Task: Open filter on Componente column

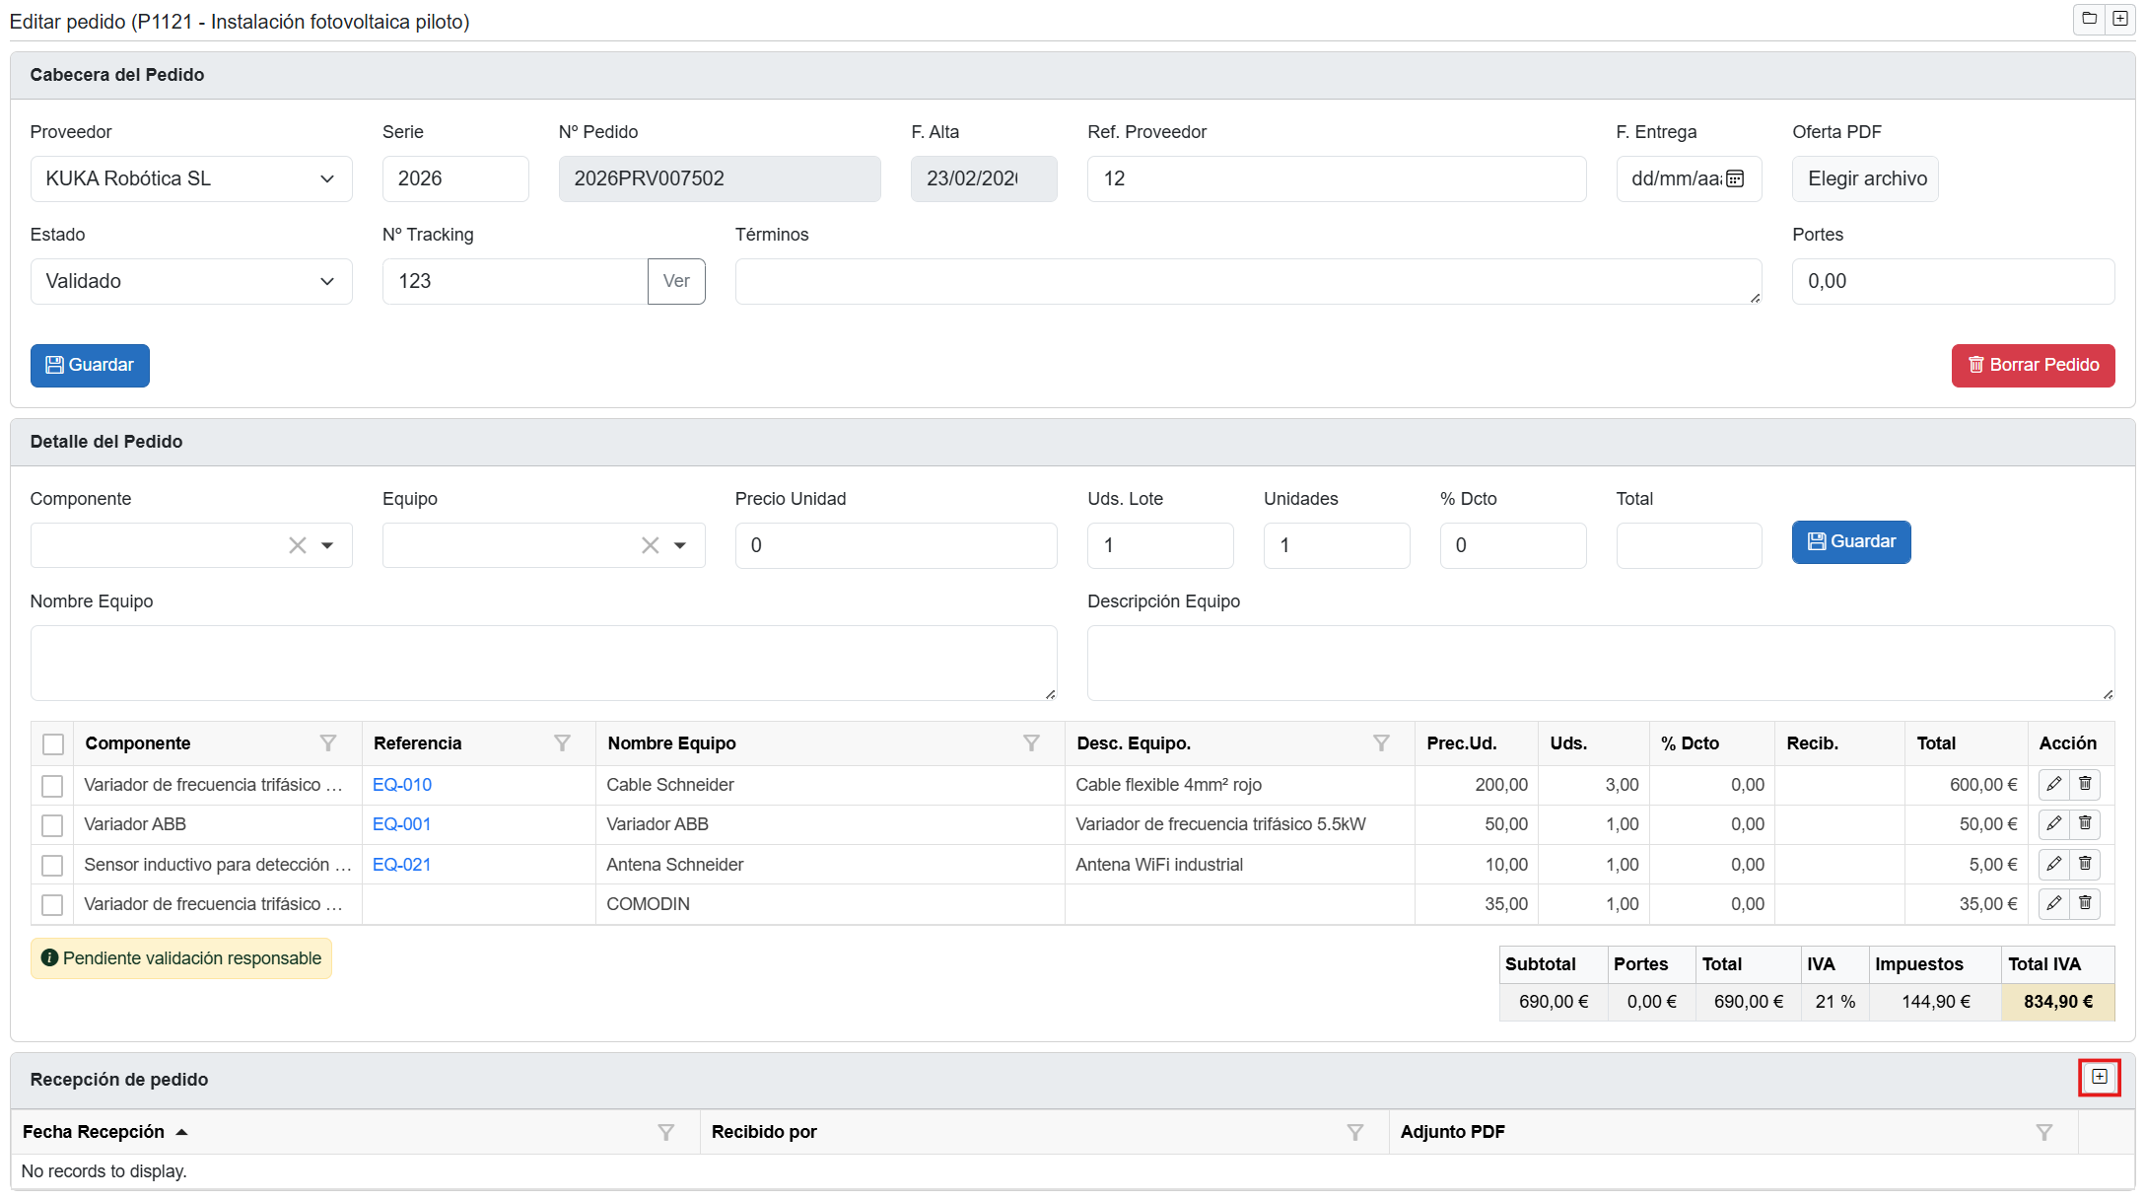Action: coord(328,743)
